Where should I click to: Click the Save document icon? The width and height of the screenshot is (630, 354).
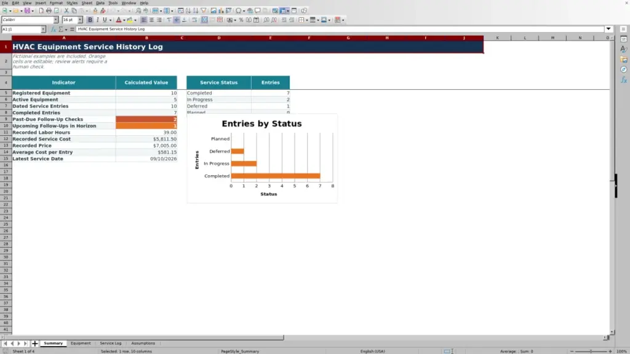point(27,11)
